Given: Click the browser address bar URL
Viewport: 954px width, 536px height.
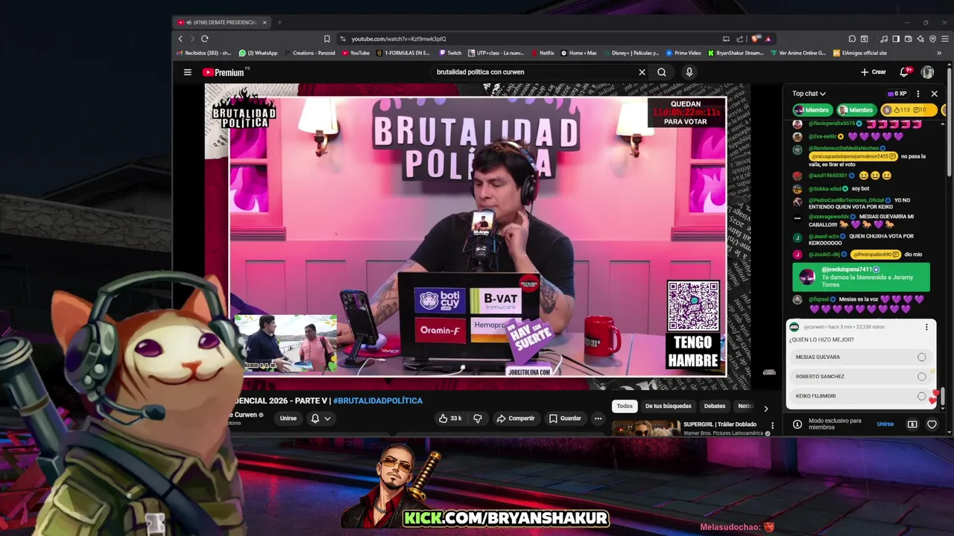Looking at the screenshot, I should [x=399, y=39].
